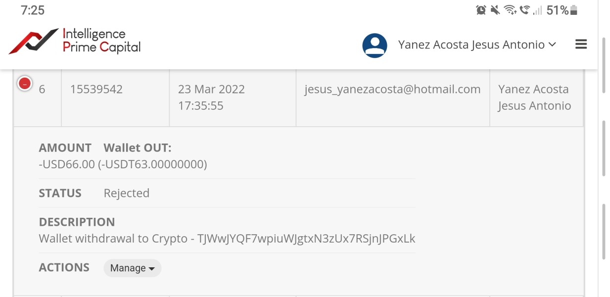
Task: Click header user name Yanez Acosta Jesus Antonio
Action: click(x=471, y=45)
